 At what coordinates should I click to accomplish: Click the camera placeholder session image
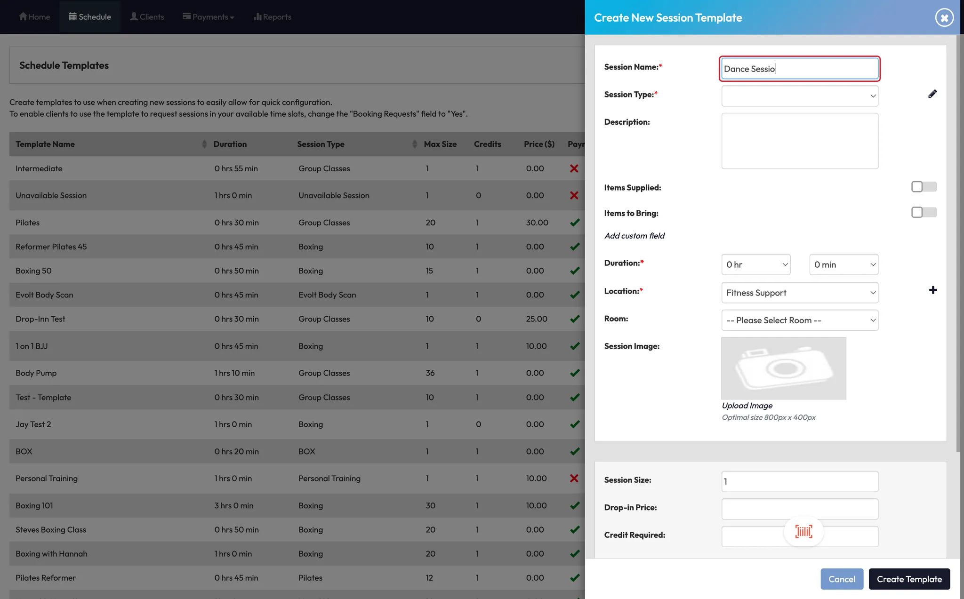pyautogui.click(x=783, y=368)
